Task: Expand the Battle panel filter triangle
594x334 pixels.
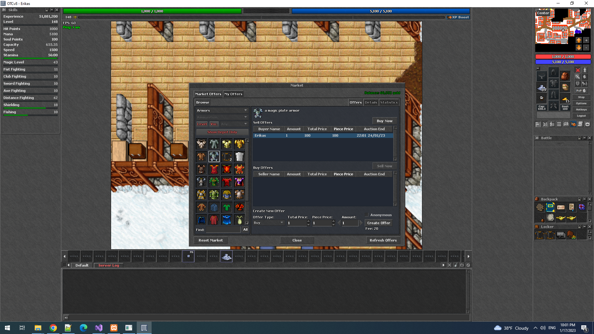Action: click(561, 144)
